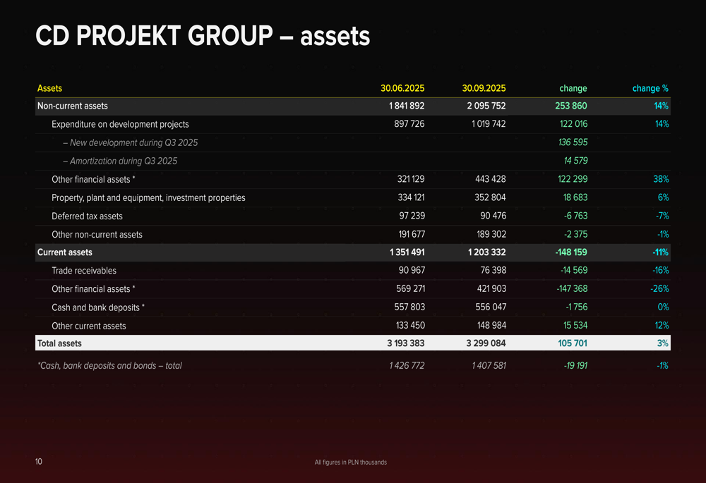Click the '30.06.2025' column header
The width and height of the screenshot is (706, 483).
402,88
